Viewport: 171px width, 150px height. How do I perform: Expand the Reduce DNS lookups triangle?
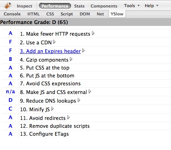pyautogui.click(x=79, y=100)
